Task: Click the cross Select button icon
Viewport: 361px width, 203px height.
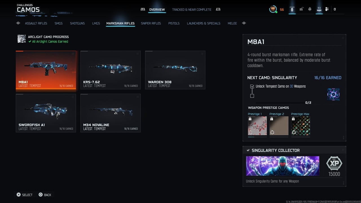Action: pos(19,195)
